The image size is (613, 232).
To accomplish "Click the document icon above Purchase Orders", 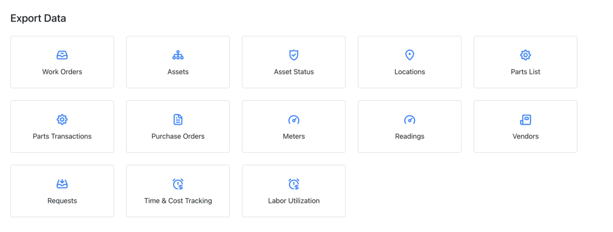I will tap(178, 119).
